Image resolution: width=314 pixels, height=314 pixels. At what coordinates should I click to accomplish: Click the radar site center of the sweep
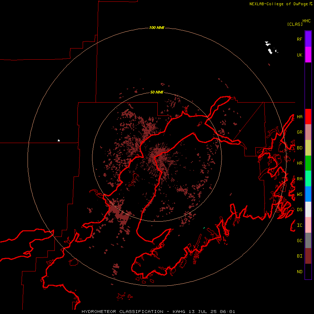tap(157, 157)
